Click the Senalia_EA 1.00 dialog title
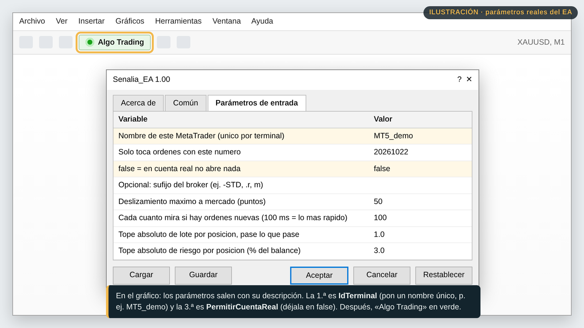Viewport: 584px width, 328px height. coord(141,79)
